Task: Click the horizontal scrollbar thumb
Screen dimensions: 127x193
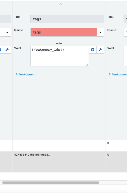Action: coord(51,183)
